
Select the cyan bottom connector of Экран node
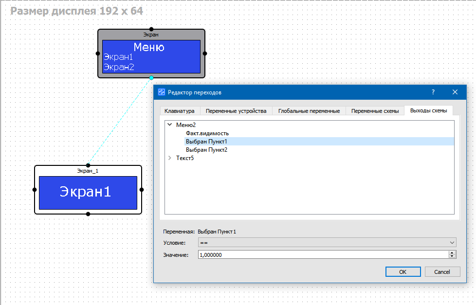pyautogui.click(x=151, y=77)
